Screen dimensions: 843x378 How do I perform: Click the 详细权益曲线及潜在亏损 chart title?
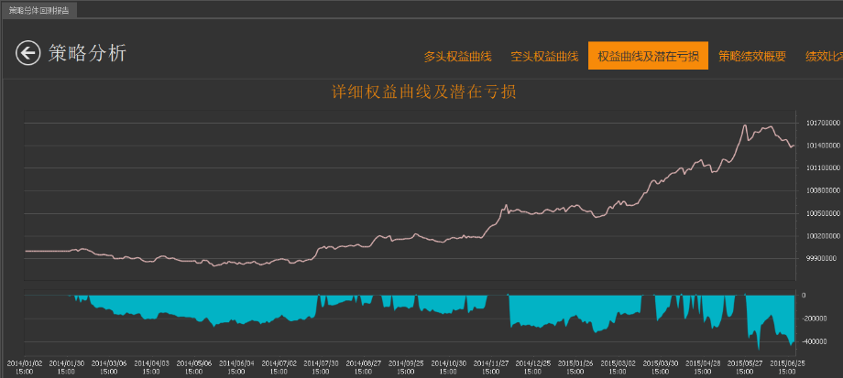tap(424, 92)
